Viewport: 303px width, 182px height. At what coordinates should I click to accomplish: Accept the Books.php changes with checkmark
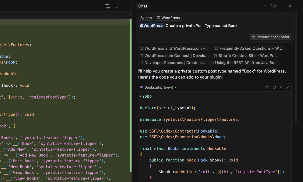coord(287,87)
